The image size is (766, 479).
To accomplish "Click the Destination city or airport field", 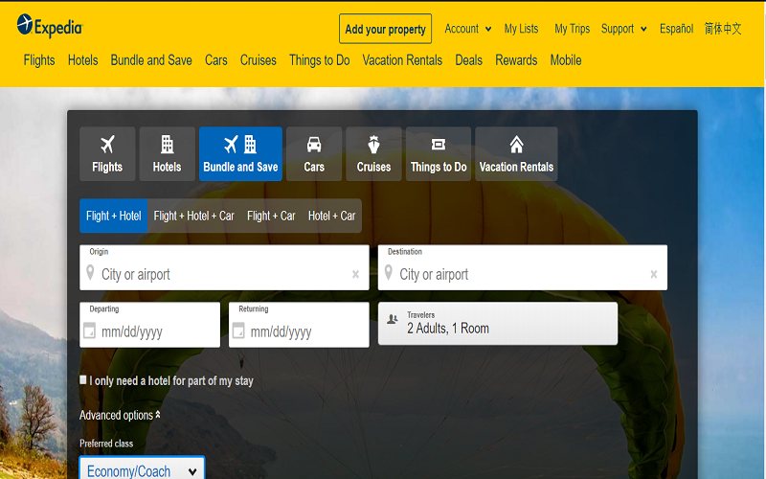I will 523,267.
